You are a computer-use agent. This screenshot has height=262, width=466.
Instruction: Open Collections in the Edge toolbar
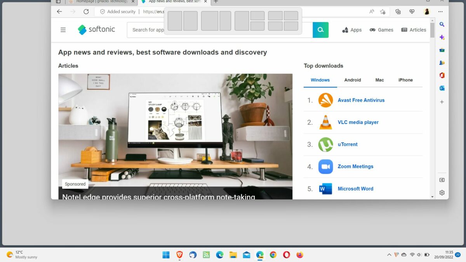click(x=398, y=12)
